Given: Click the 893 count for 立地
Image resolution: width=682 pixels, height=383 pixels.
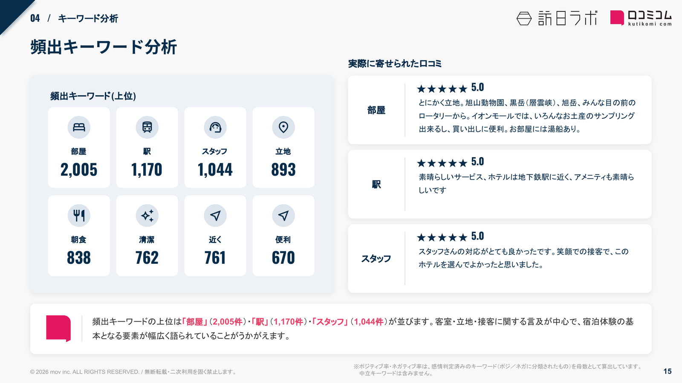Looking at the screenshot, I should coord(283,170).
